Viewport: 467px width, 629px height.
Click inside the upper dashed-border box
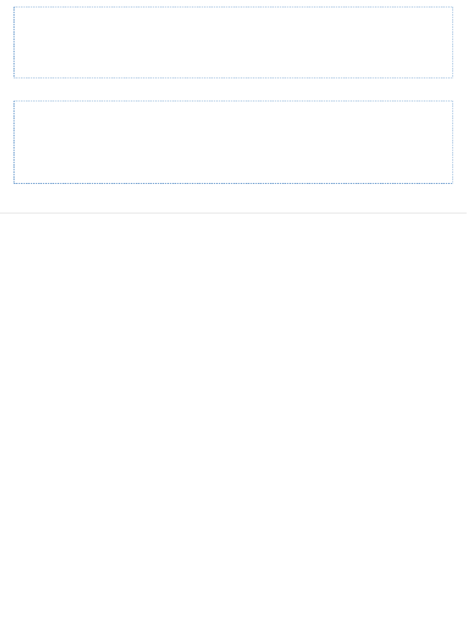pyautogui.click(x=233, y=42)
